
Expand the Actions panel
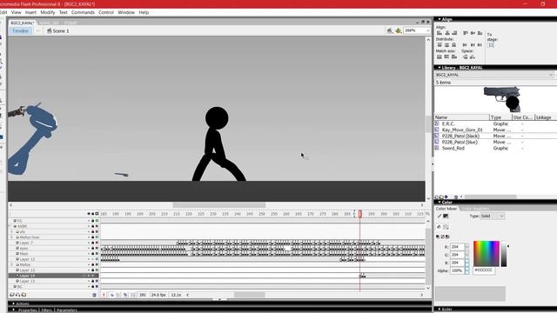point(14,303)
